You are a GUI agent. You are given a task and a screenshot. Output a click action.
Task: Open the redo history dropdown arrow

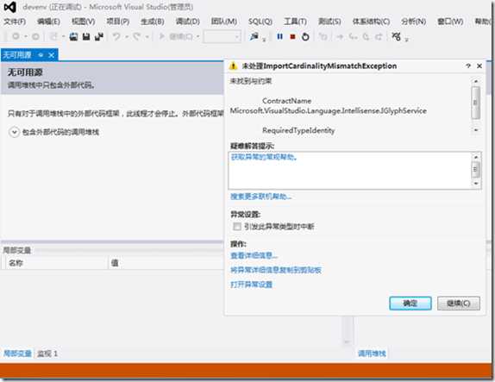point(147,37)
